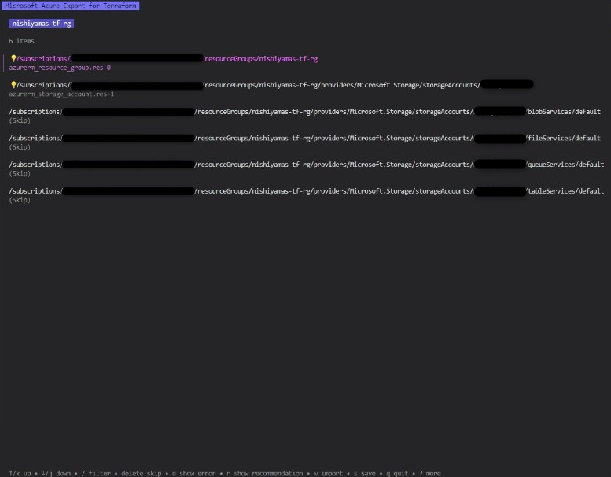
Task: Click the '↑/k up' help hint
Action: coord(20,473)
